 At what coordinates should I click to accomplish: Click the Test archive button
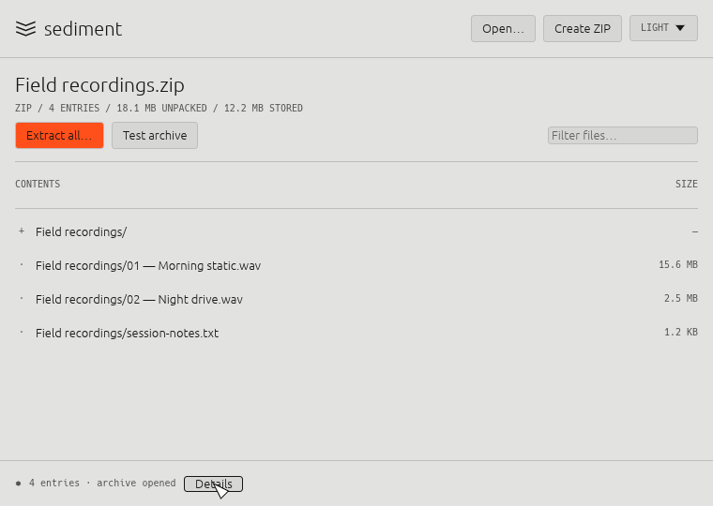[x=155, y=135]
